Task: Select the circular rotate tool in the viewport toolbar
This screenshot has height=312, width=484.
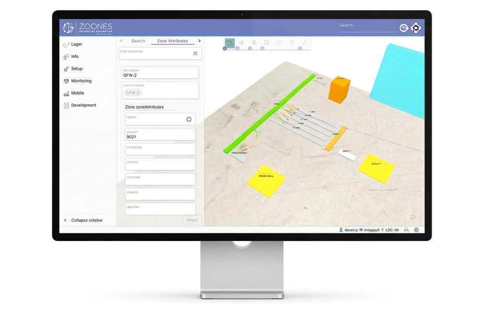Action: (254, 43)
